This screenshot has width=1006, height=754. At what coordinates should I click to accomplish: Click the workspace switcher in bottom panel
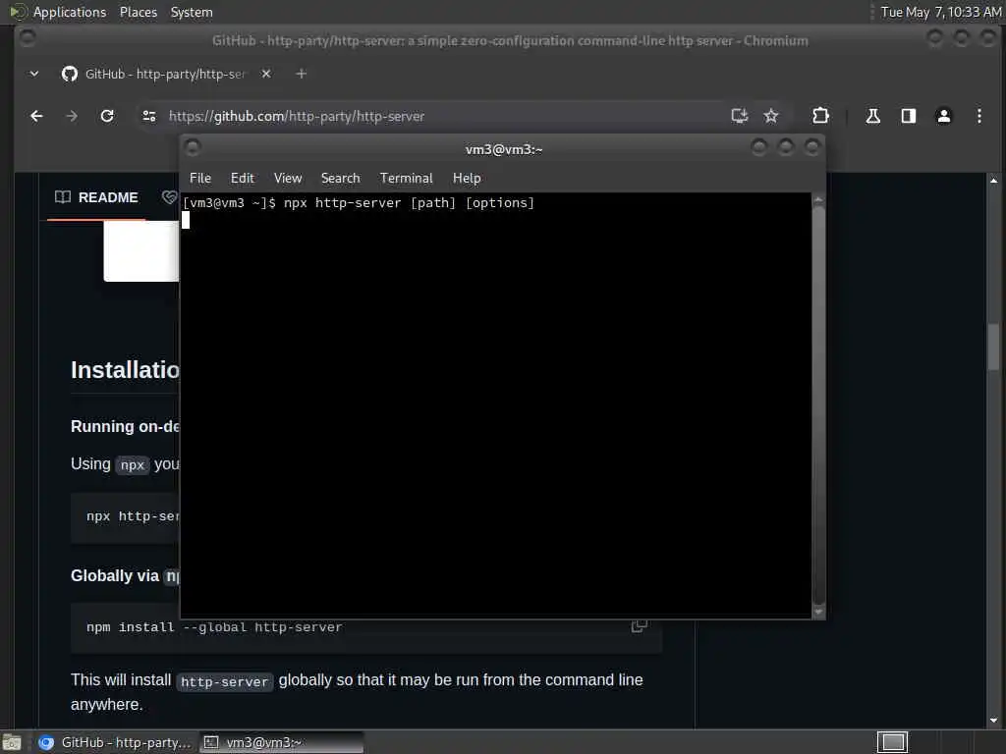click(x=892, y=742)
